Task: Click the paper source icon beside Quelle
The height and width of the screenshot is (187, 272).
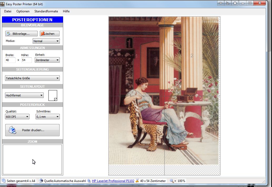Action: pyautogui.click(x=41, y=181)
